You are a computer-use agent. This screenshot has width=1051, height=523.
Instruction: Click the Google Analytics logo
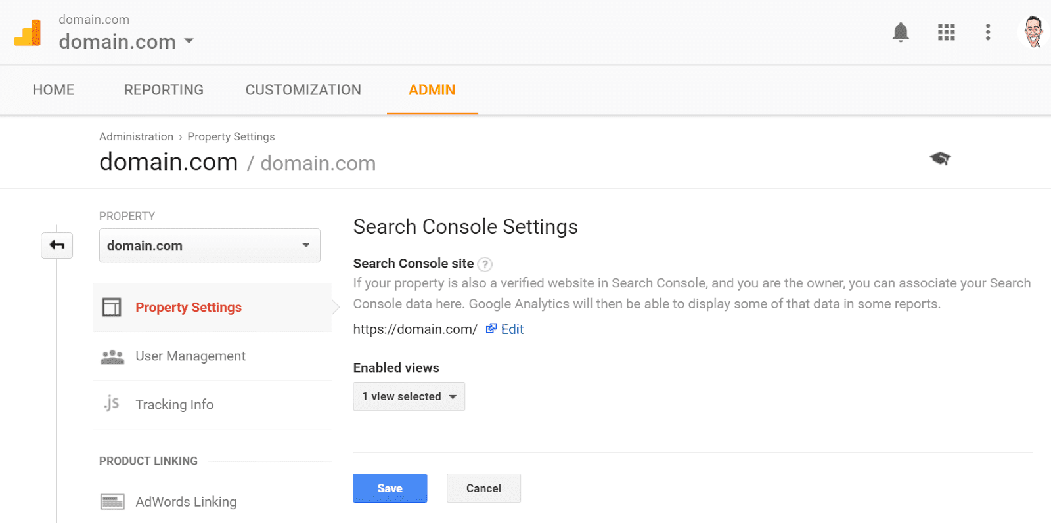(x=28, y=33)
